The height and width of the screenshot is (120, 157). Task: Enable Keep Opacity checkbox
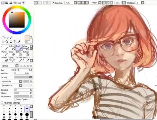pyautogui.click(x=15, y=99)
